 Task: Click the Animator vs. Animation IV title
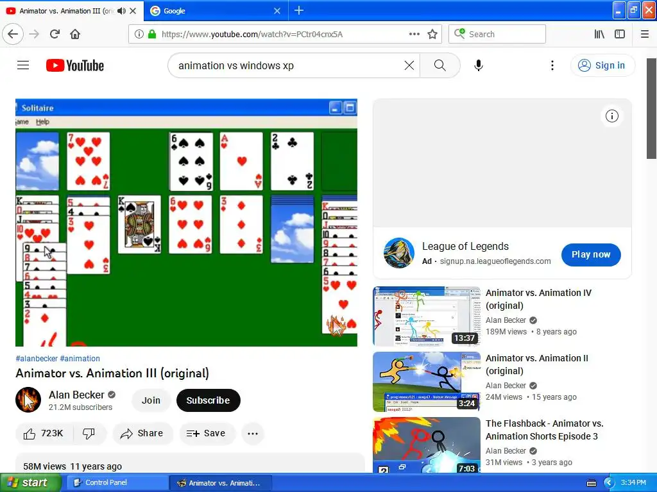[x=538, y=299]
